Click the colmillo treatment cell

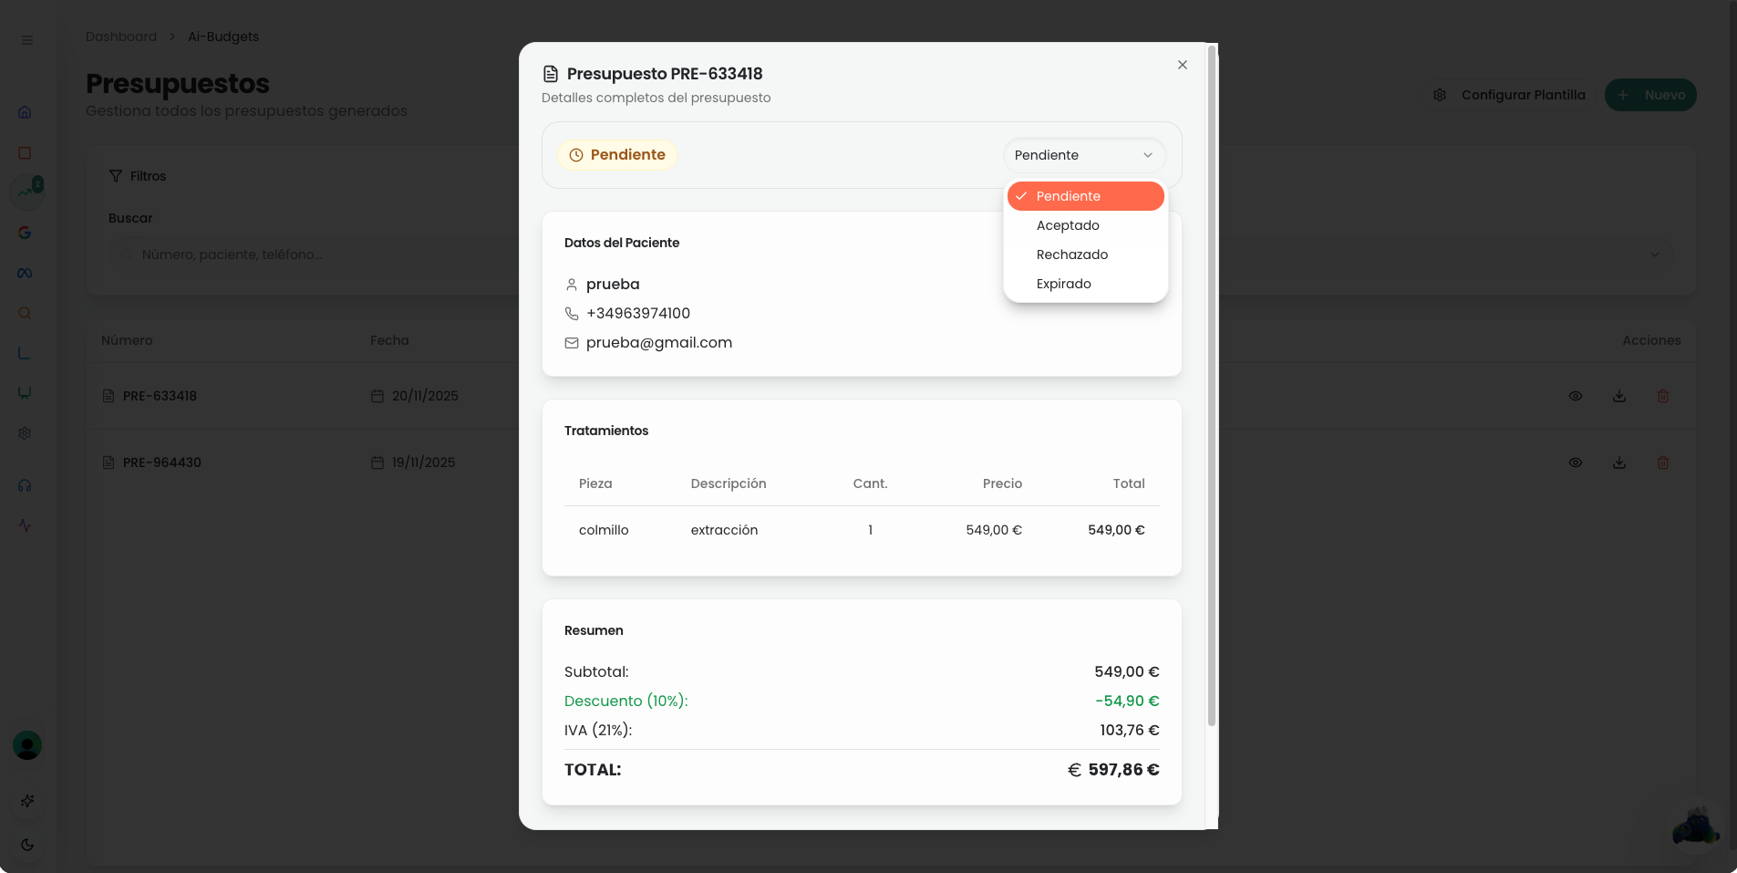tap(604, 530)
